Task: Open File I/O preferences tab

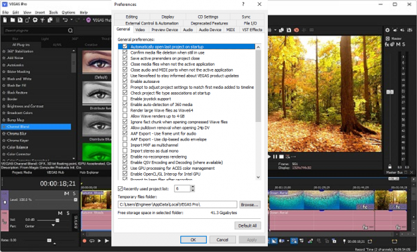Action: (x=250, y=23)
